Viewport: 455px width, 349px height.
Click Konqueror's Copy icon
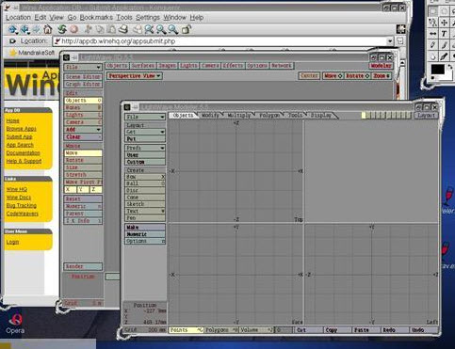100,29
